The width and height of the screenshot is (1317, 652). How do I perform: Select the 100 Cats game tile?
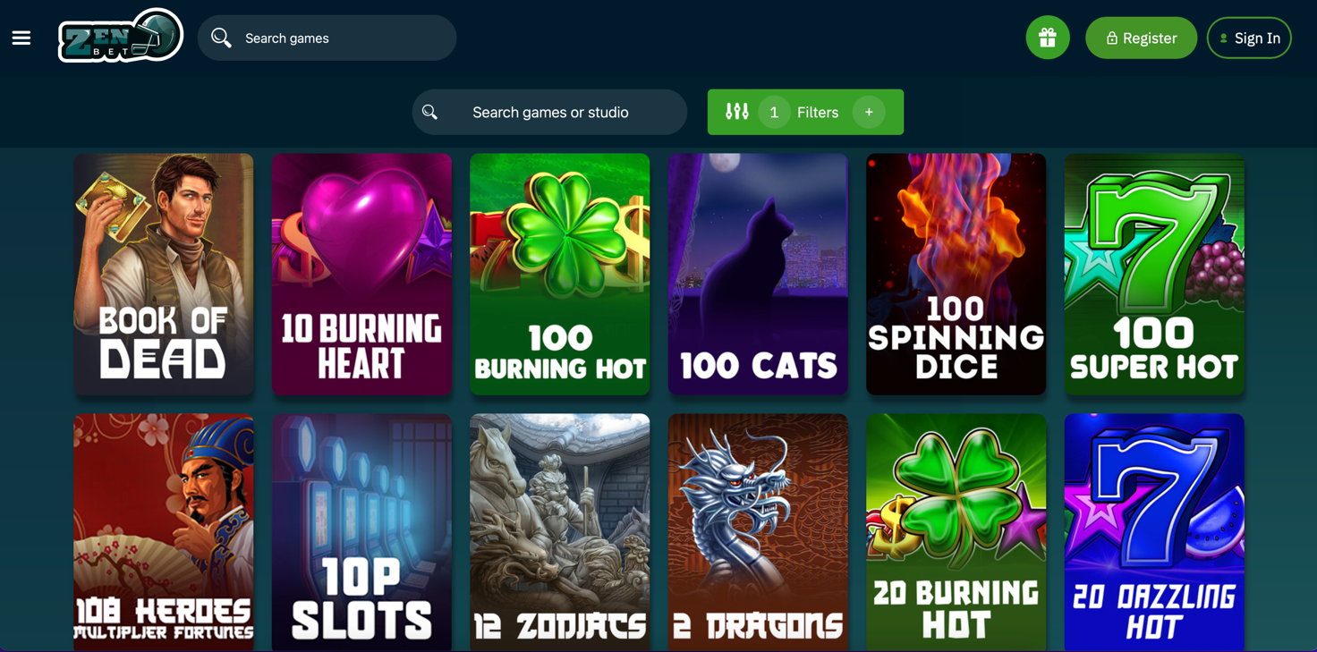point(758,274)
